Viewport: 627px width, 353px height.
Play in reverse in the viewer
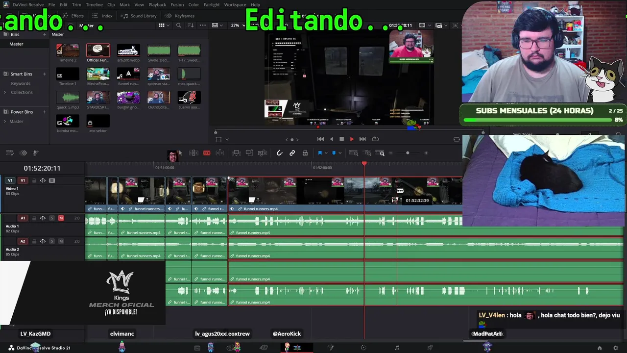point(331,139)
